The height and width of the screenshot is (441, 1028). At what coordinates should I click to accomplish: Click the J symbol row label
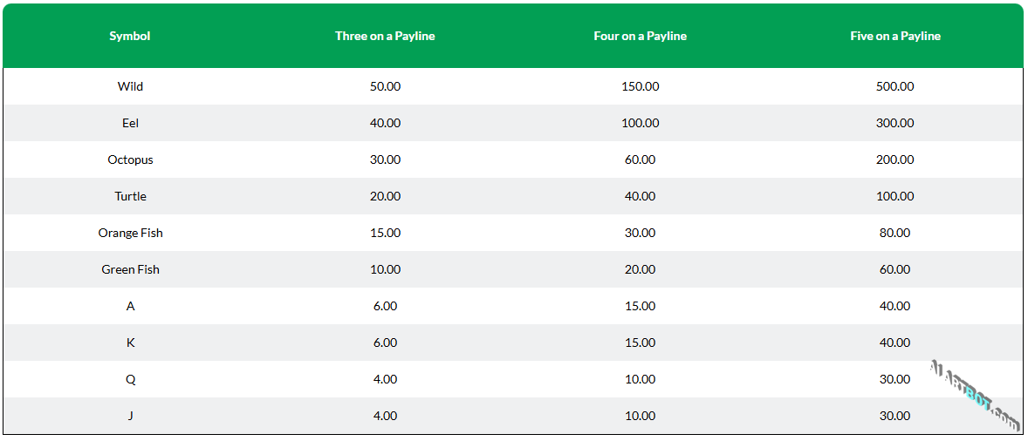(130, 416)
